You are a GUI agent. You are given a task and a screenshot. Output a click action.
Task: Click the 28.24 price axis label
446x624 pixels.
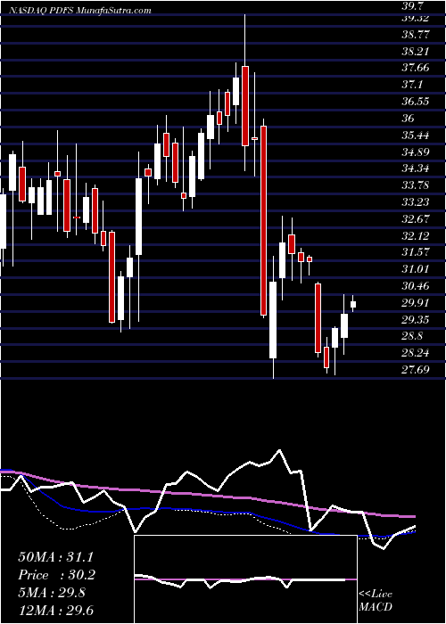[417, 353]
